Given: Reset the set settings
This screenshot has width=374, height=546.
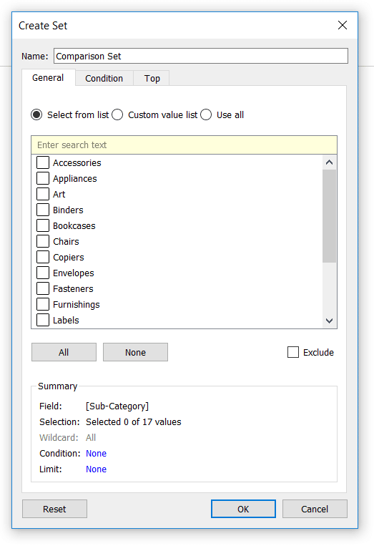Looking at the screenshot, I should click(54, 509).
